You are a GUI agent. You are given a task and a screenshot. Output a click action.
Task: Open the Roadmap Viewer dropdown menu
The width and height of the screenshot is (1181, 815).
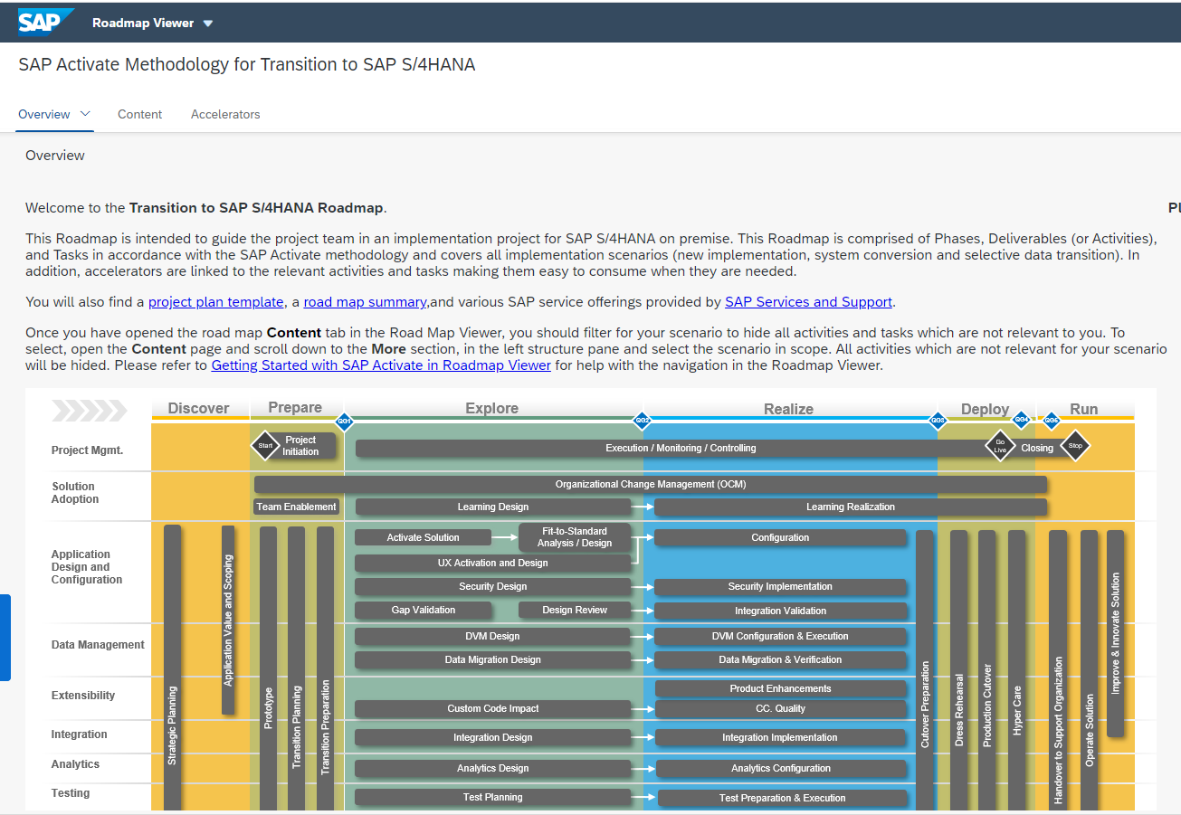tap(153, 24)
